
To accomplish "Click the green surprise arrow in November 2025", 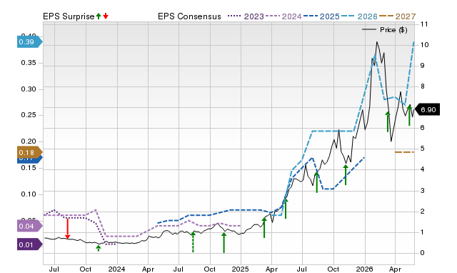I will click(346, 174).
